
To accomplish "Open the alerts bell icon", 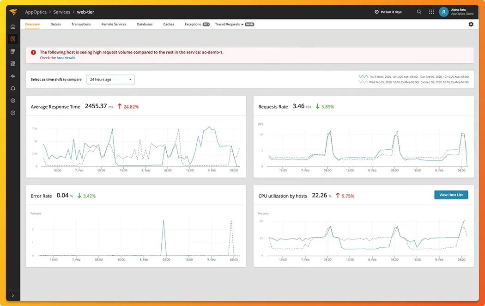I will 13,88.
